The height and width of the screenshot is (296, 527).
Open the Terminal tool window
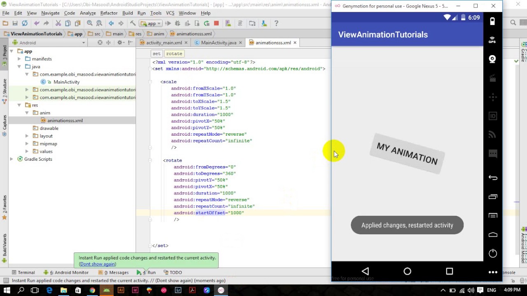pyautogui.click(x=23, y=272)
